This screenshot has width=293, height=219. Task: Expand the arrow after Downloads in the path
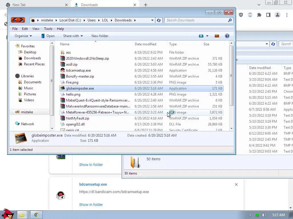click(x=135, y=20)
